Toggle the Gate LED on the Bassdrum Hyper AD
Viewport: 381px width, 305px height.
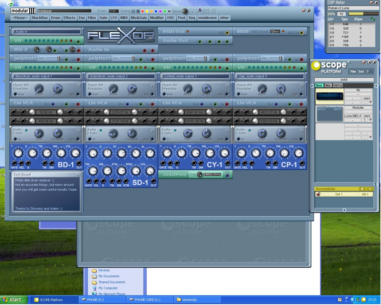coord(15,94)
